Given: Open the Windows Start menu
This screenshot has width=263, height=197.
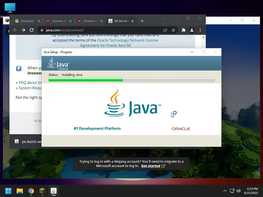Looking at the screenshot, I should 8,191.
